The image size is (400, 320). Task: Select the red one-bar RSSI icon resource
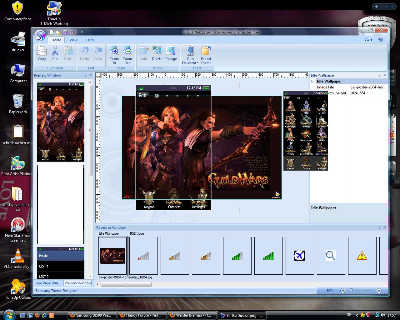143,256
